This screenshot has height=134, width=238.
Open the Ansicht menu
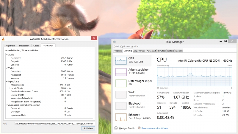(x=135, y=46)
